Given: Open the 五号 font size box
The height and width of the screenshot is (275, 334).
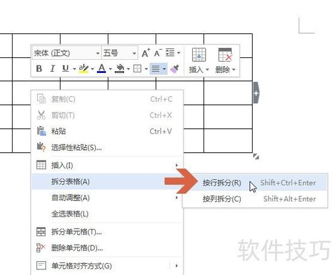Looking at the screenshot, I should 120,53.
